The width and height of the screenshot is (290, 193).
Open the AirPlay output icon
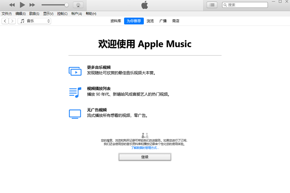tap(78, 5)
